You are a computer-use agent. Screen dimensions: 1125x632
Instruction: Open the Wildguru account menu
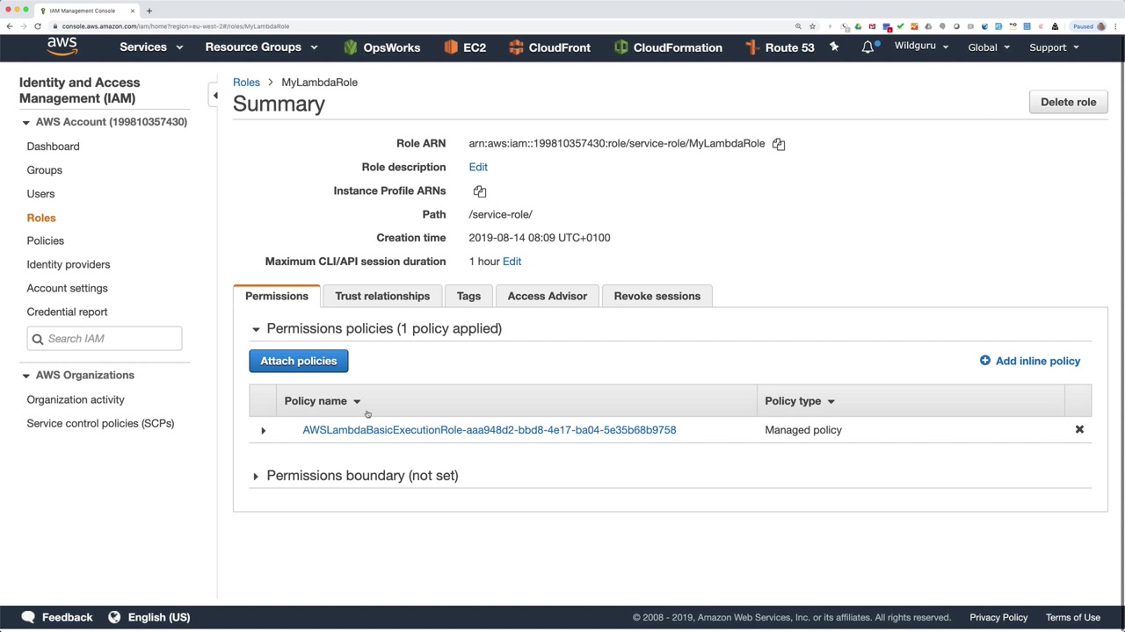coord(922,47)
